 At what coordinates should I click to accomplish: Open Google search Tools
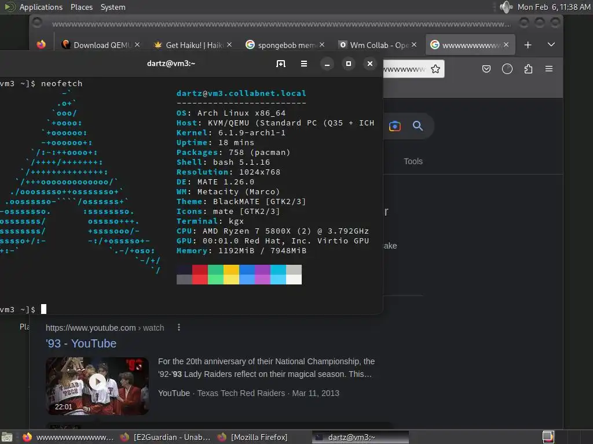point(413,161)
